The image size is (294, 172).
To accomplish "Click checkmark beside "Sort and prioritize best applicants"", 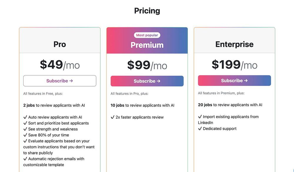I will pos(25,123).
